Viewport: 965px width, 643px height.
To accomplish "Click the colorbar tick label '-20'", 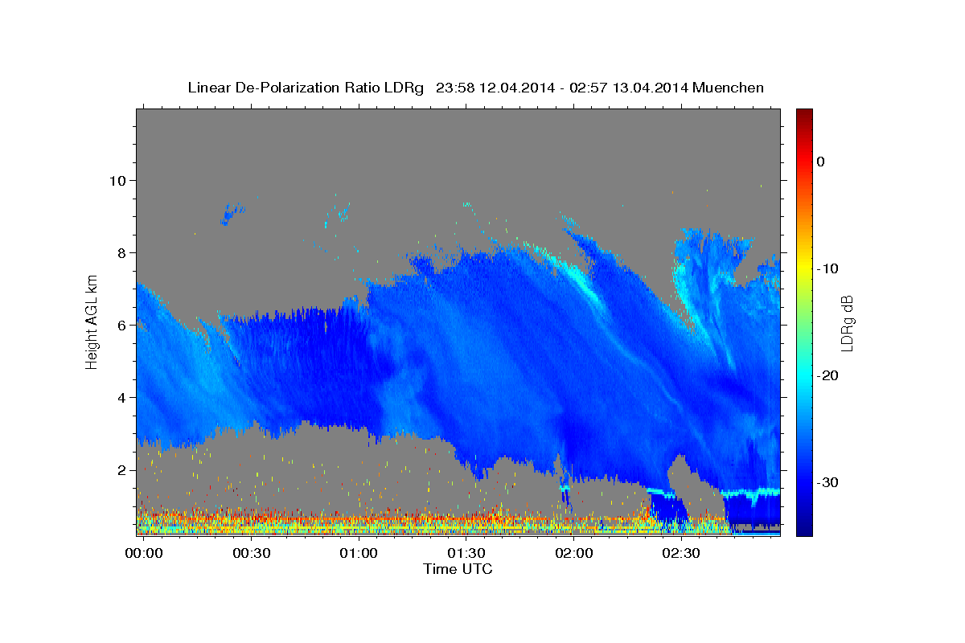I will point(827,375).
